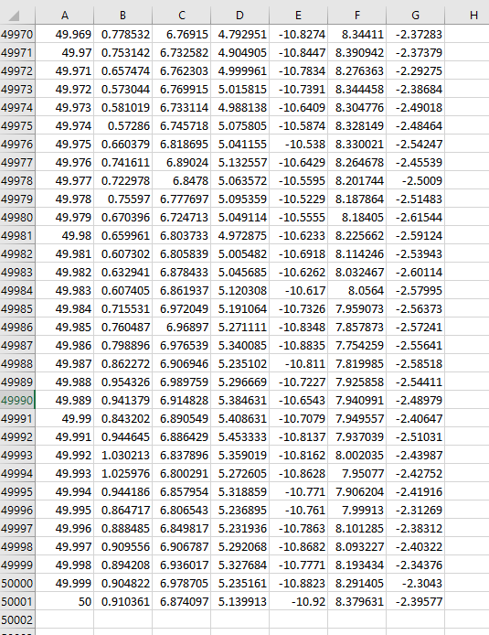Click cell containing 0.57286

tap(123, 126)
